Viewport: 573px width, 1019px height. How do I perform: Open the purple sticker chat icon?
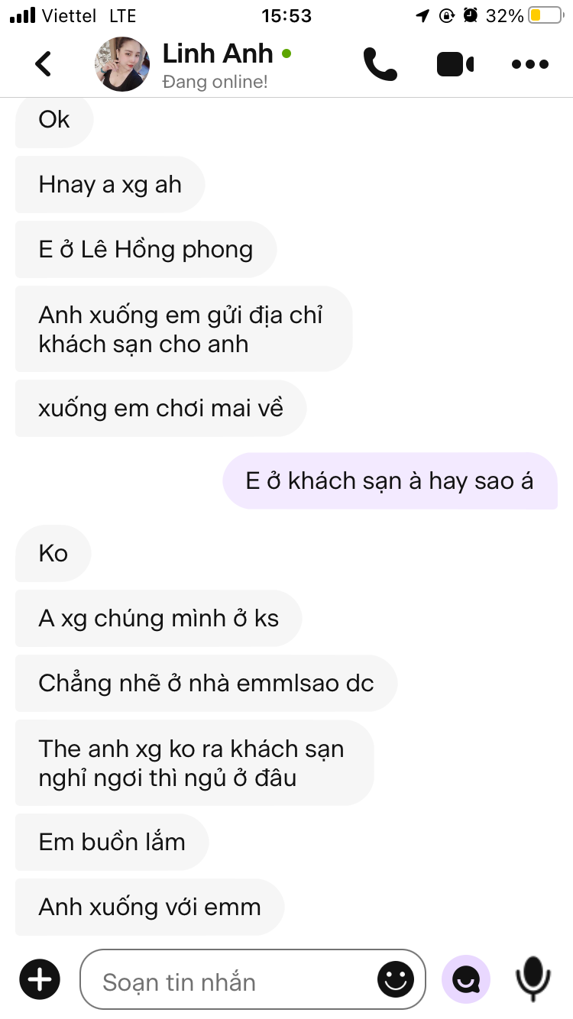pyautogui.click(x=466, y=979)
